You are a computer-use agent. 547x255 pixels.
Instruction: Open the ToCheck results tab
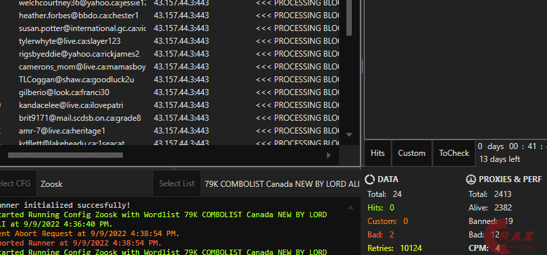pos(454,153)
